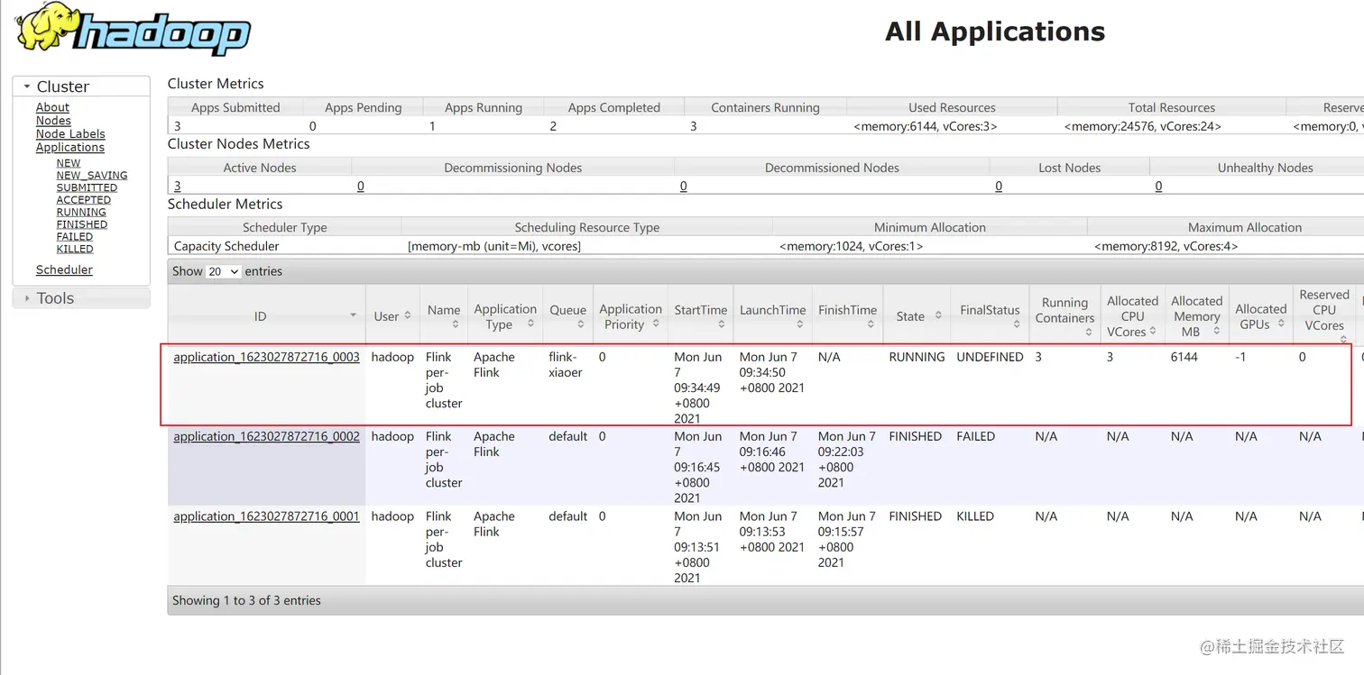Sort table by Running Containers column
The width and height of the screenshot is (1364, 675).
click(1065, 316)
